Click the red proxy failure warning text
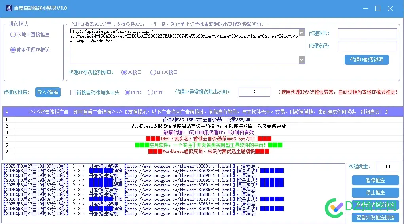404x224 pixels. [338, 92]
